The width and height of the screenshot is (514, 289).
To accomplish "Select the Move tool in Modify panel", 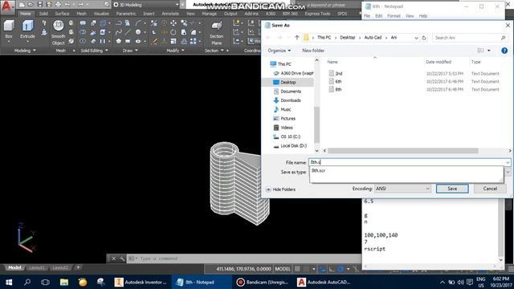I will coord(173,23).
